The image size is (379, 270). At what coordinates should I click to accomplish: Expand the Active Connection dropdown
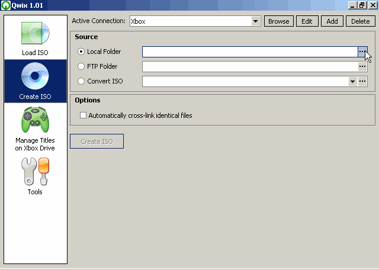(x=255, y=21)
